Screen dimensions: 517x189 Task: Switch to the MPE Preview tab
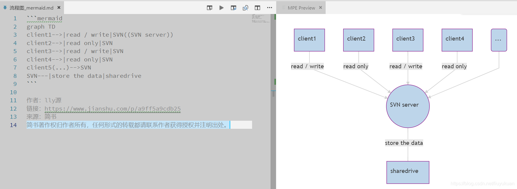point(301,8)
